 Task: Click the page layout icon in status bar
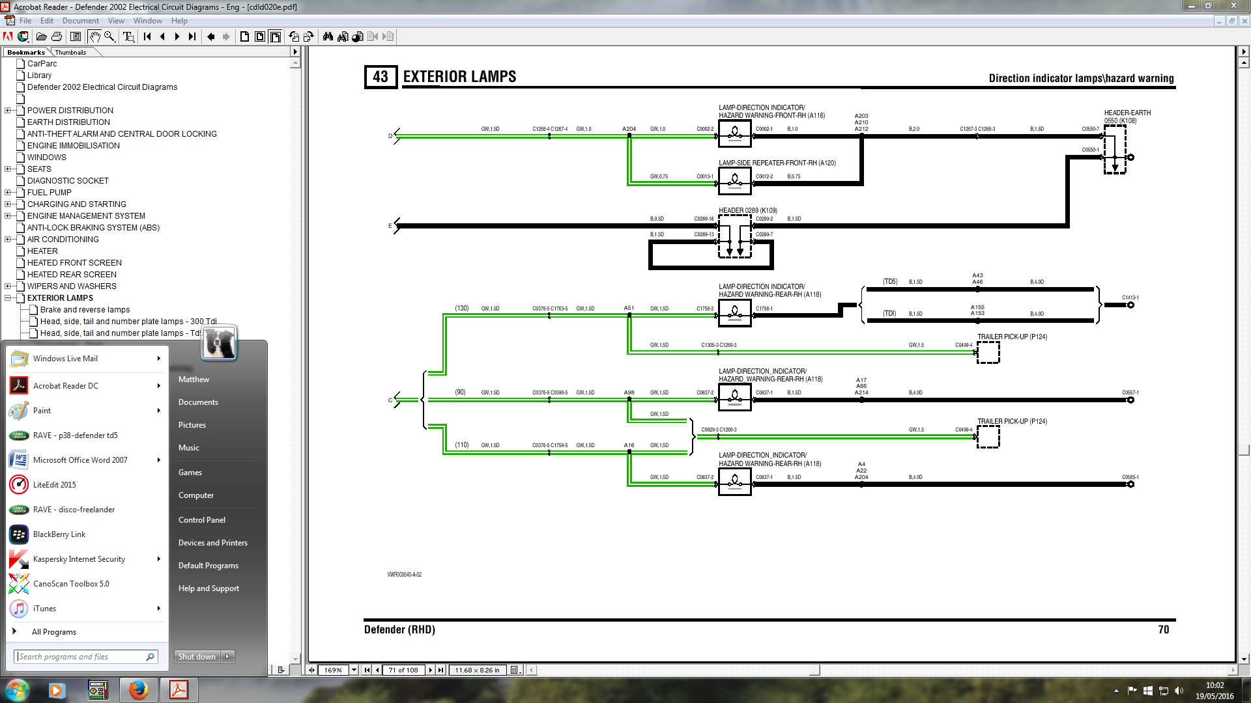(x=515, y=670)
